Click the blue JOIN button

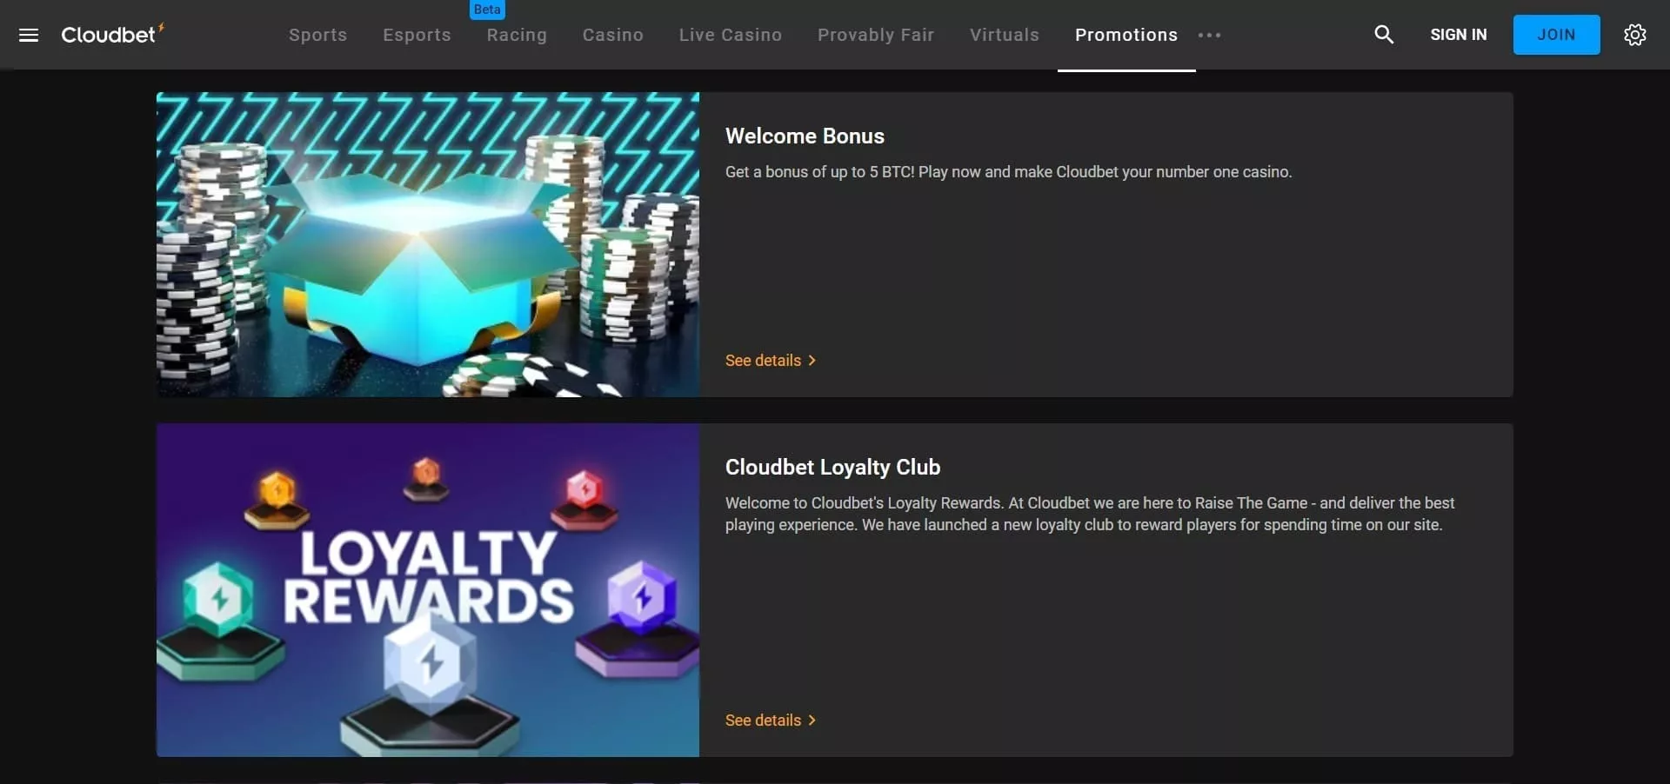[x=1556, y=35]
